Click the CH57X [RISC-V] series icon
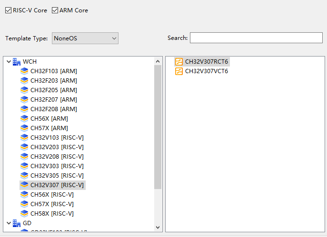The image size is (327, 237). 24,204
